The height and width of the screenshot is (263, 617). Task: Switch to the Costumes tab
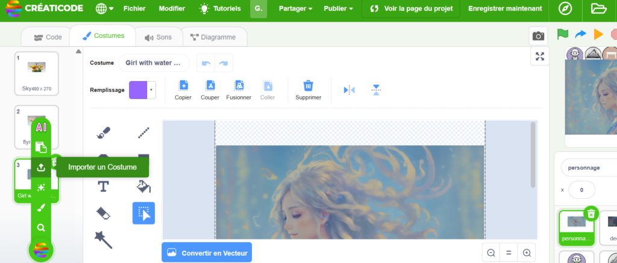point(102,36)
